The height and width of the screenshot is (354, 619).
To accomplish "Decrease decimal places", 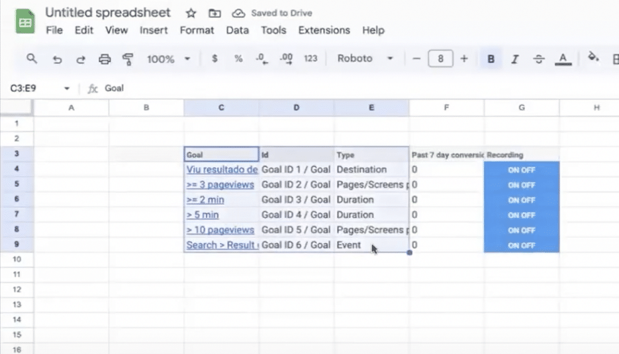I will 262,59.
